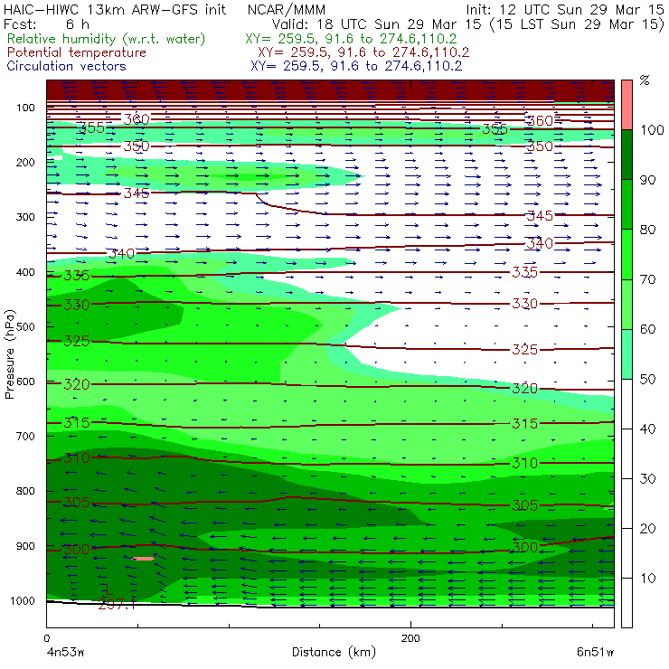Screen dimensions: 669x669
Task: Click the '297.1' minimum value label
Action: coord(117,604)
